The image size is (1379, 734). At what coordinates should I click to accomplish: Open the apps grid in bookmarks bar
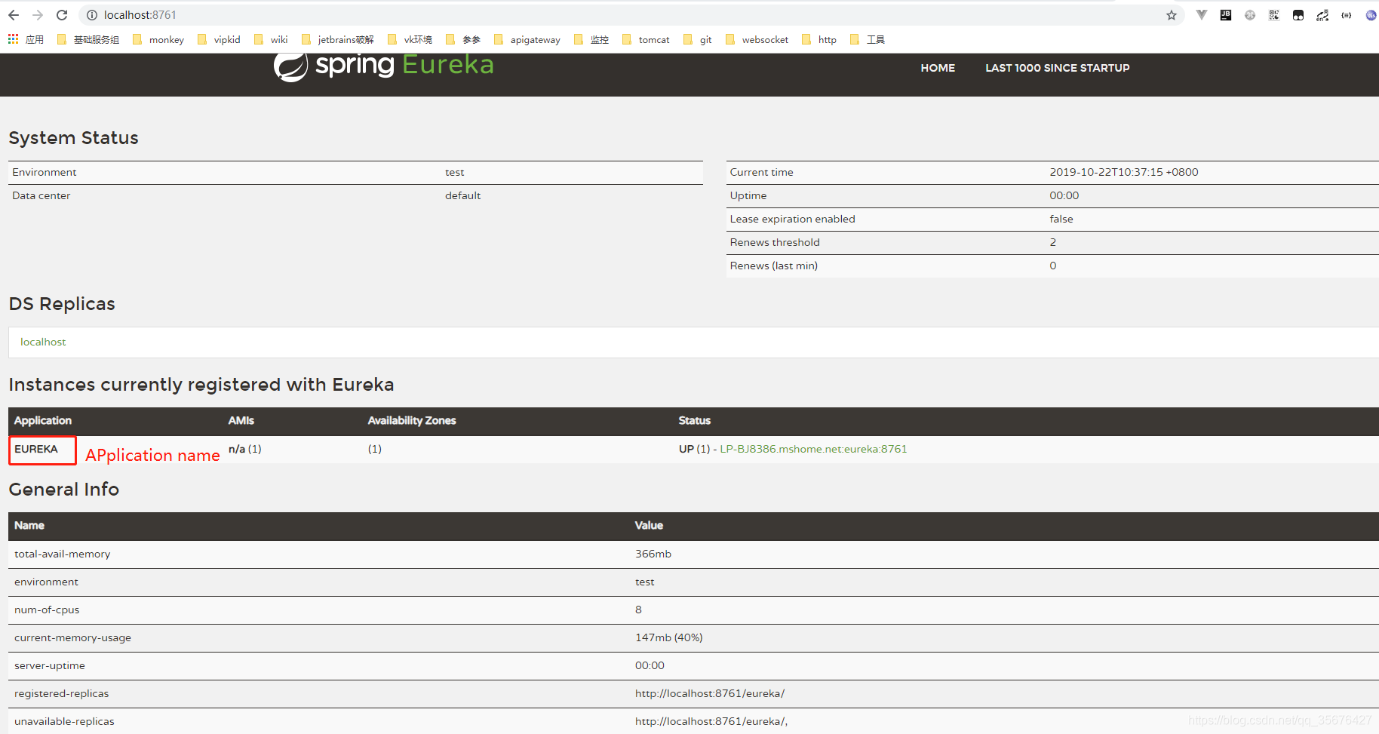(13, 39)
